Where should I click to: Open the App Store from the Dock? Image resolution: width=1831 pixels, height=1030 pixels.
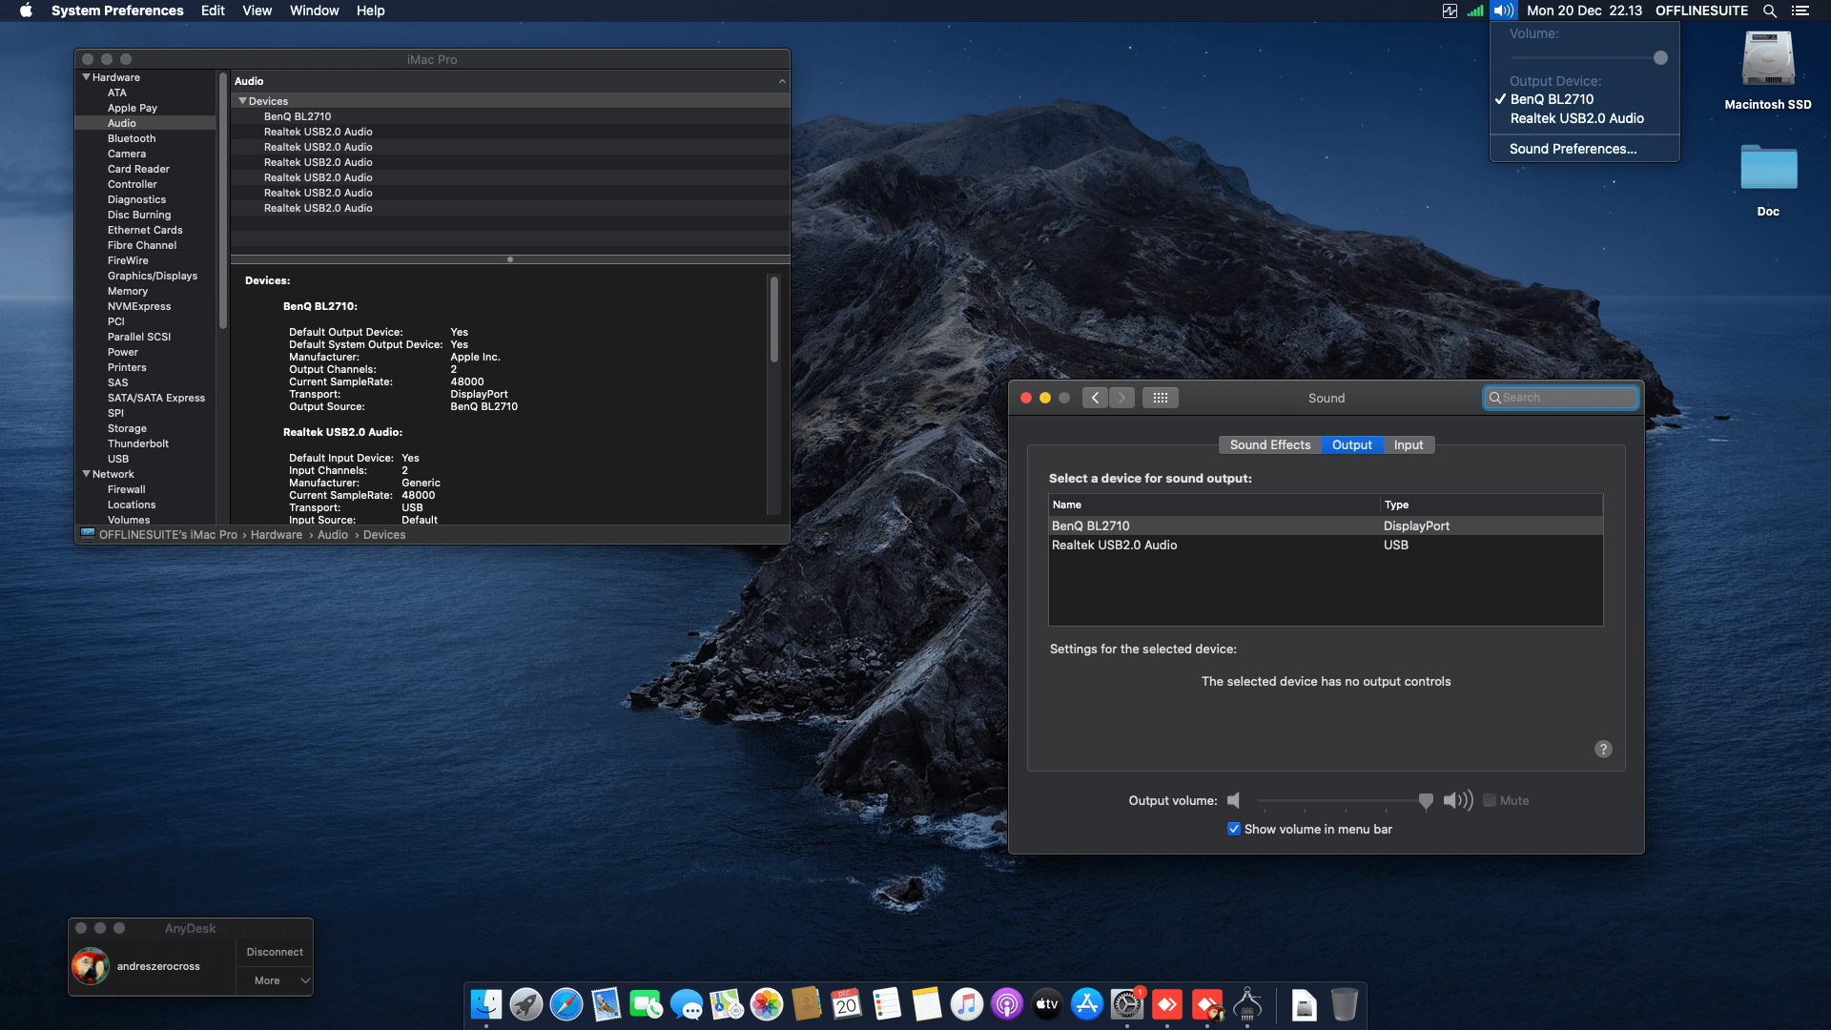(1087, 1004)
